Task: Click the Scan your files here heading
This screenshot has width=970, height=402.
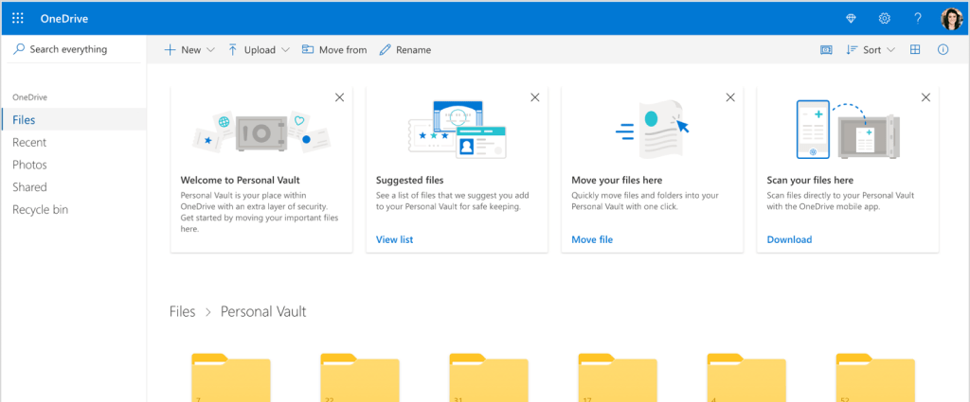Action: tap(810, 181)
